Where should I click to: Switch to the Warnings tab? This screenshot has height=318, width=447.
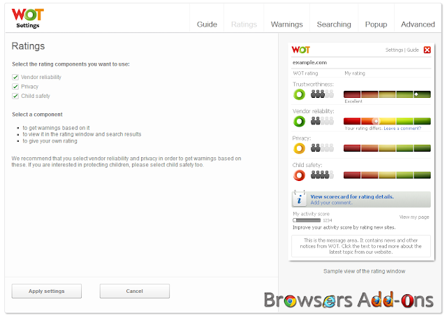(x=287, y=24)
